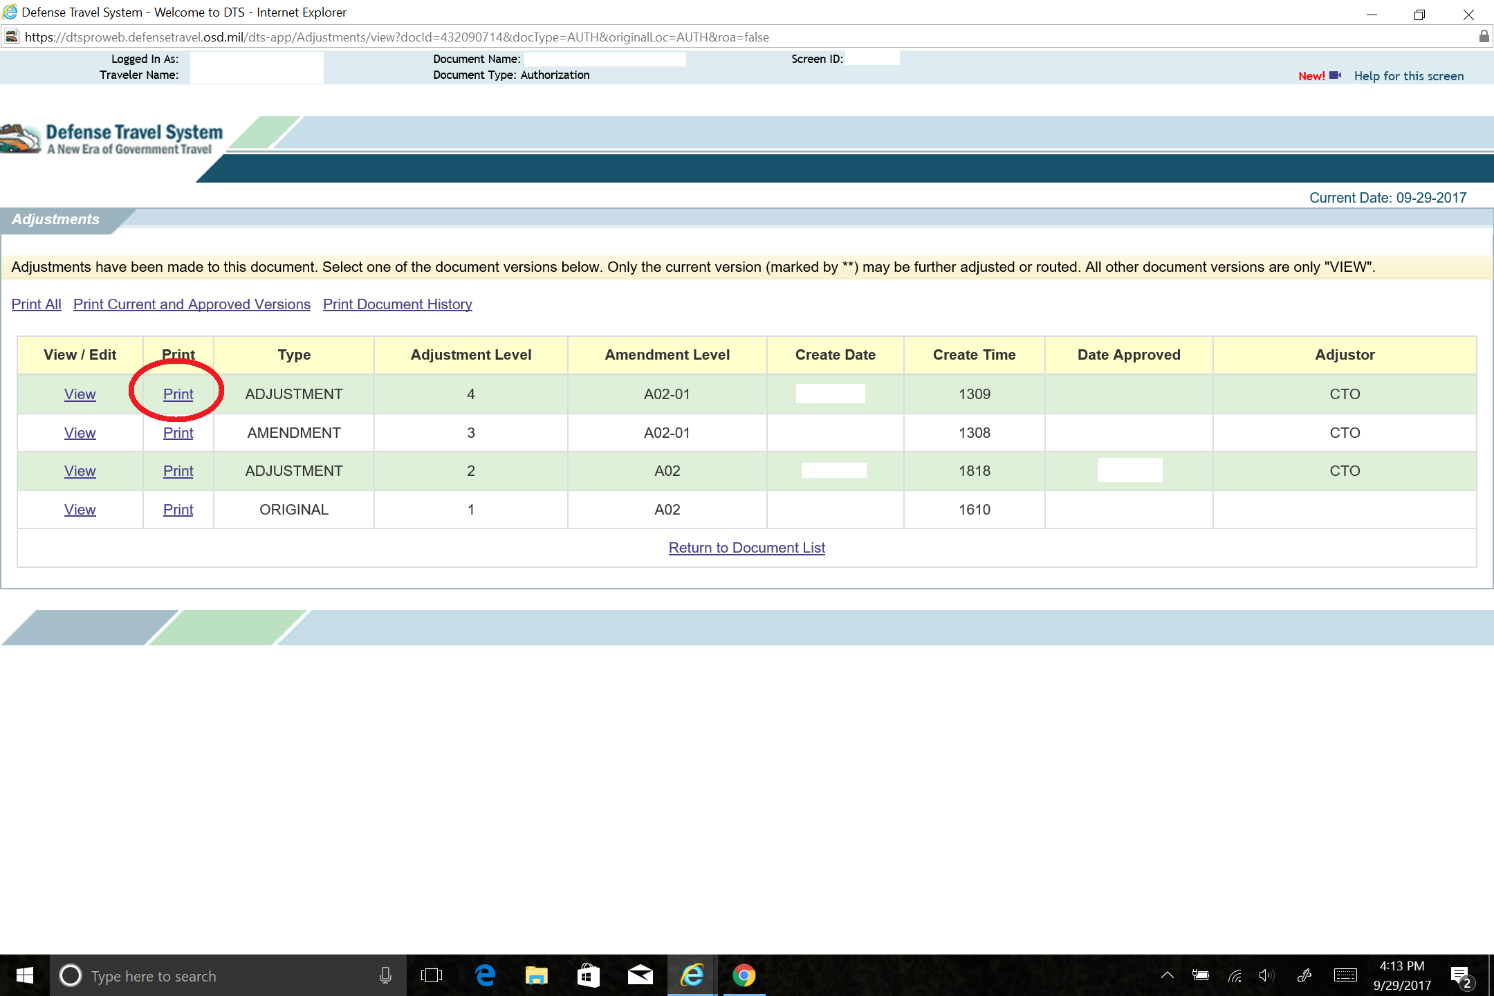Click the Create Date column header

click(x=835, y=355)
